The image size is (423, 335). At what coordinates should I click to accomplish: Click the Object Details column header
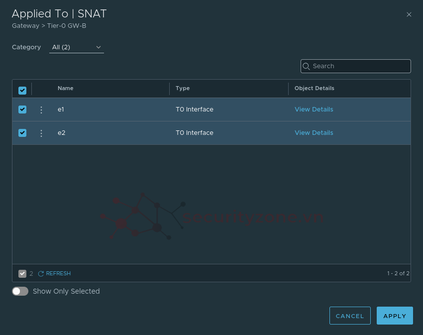[314, 89]
